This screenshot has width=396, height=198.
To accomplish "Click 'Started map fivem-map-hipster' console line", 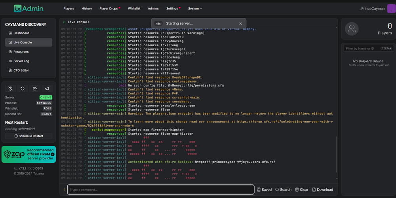I will 156,130.
